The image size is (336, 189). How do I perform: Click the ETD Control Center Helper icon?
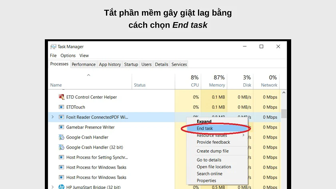pyautogui.click(x=61, y=97)
